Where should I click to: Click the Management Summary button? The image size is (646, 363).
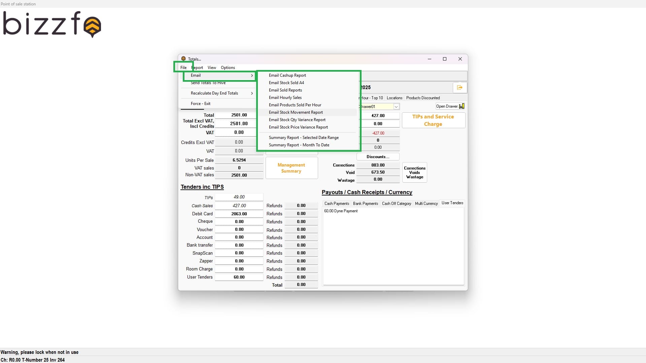[x=292, y=168]
